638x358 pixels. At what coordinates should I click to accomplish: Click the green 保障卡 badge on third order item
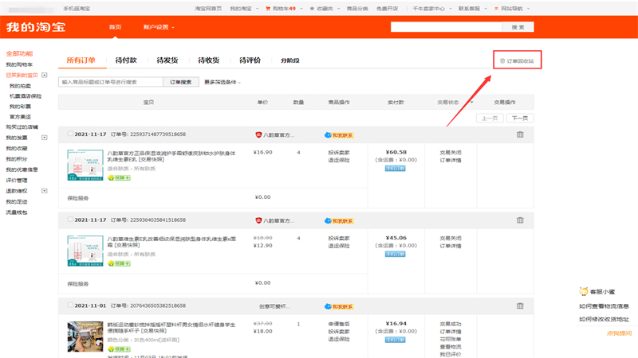pos(119,349)
